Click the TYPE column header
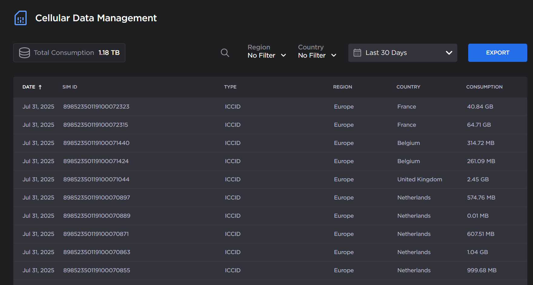This screenshot has height=285, width=533. [230, 87]
